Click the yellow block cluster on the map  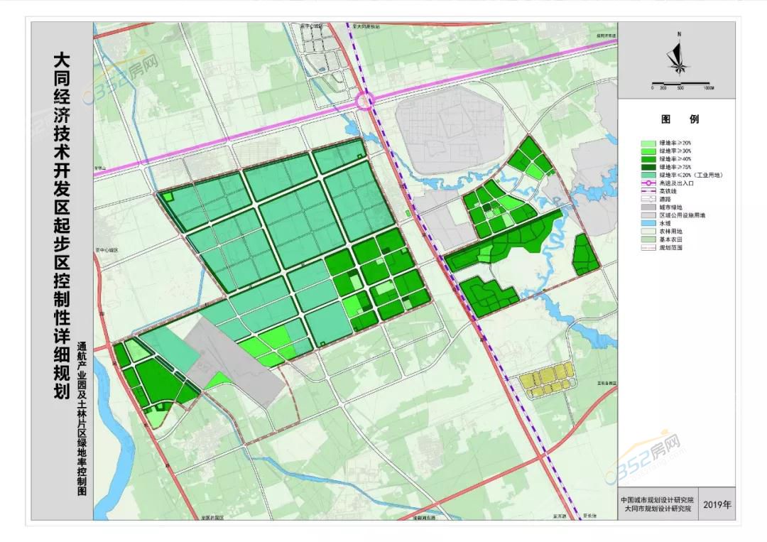(x=545, y=379)
